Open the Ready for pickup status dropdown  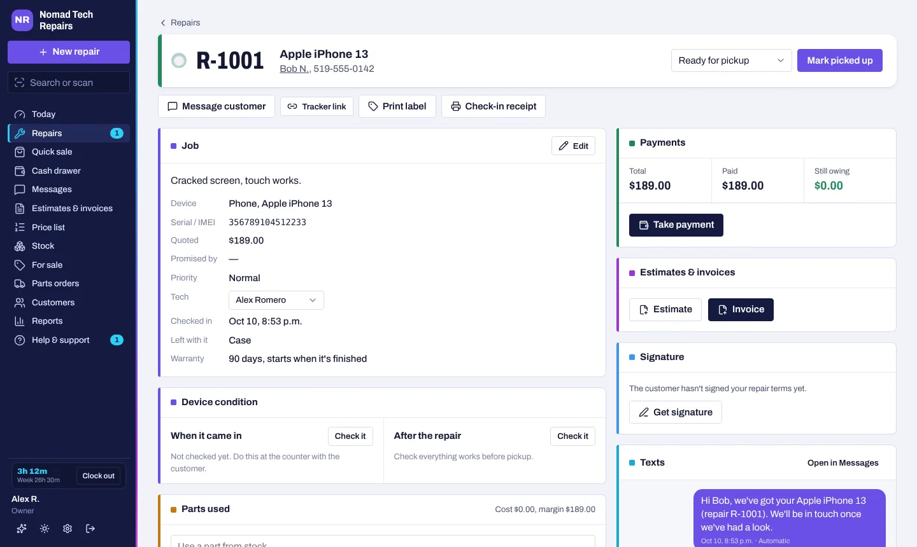[732, 60]
